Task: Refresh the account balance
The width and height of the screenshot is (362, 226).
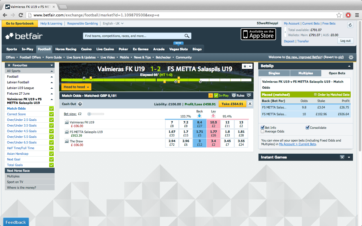Action: pyautogui.click(x=350, y=25)
